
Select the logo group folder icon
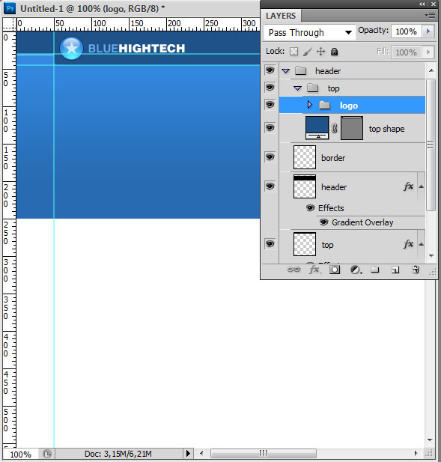coord(325,105)
